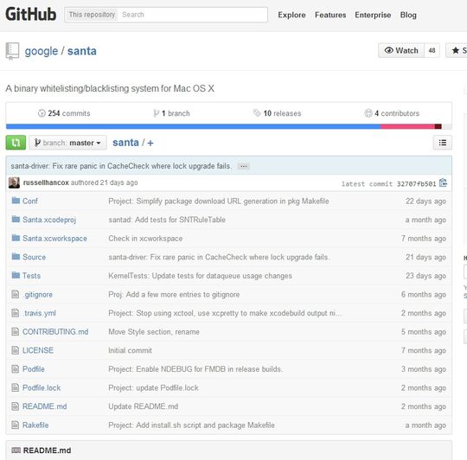Open Blog in top navigation
The height and width of the screenshot is (460, 467).
408,15
